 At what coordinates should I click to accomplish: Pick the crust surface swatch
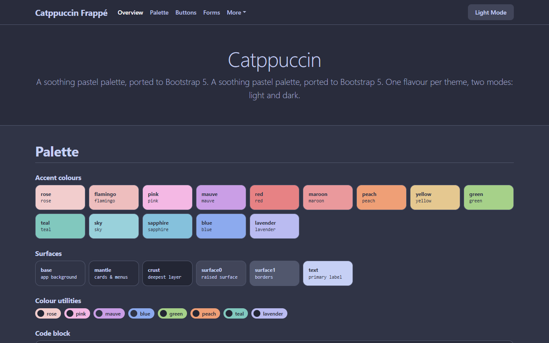167,274
